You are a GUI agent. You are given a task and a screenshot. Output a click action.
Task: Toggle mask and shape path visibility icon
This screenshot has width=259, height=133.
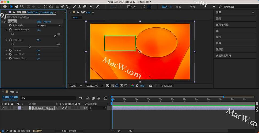117,86
